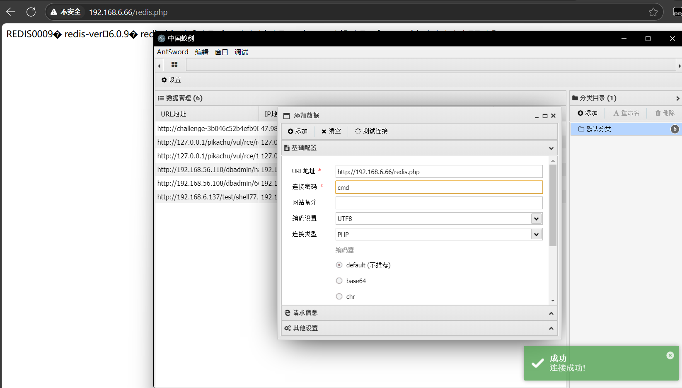Select the 默认分类 category folder
The height and width of the screenshot is (388, 682).
(x=626, y=129)
